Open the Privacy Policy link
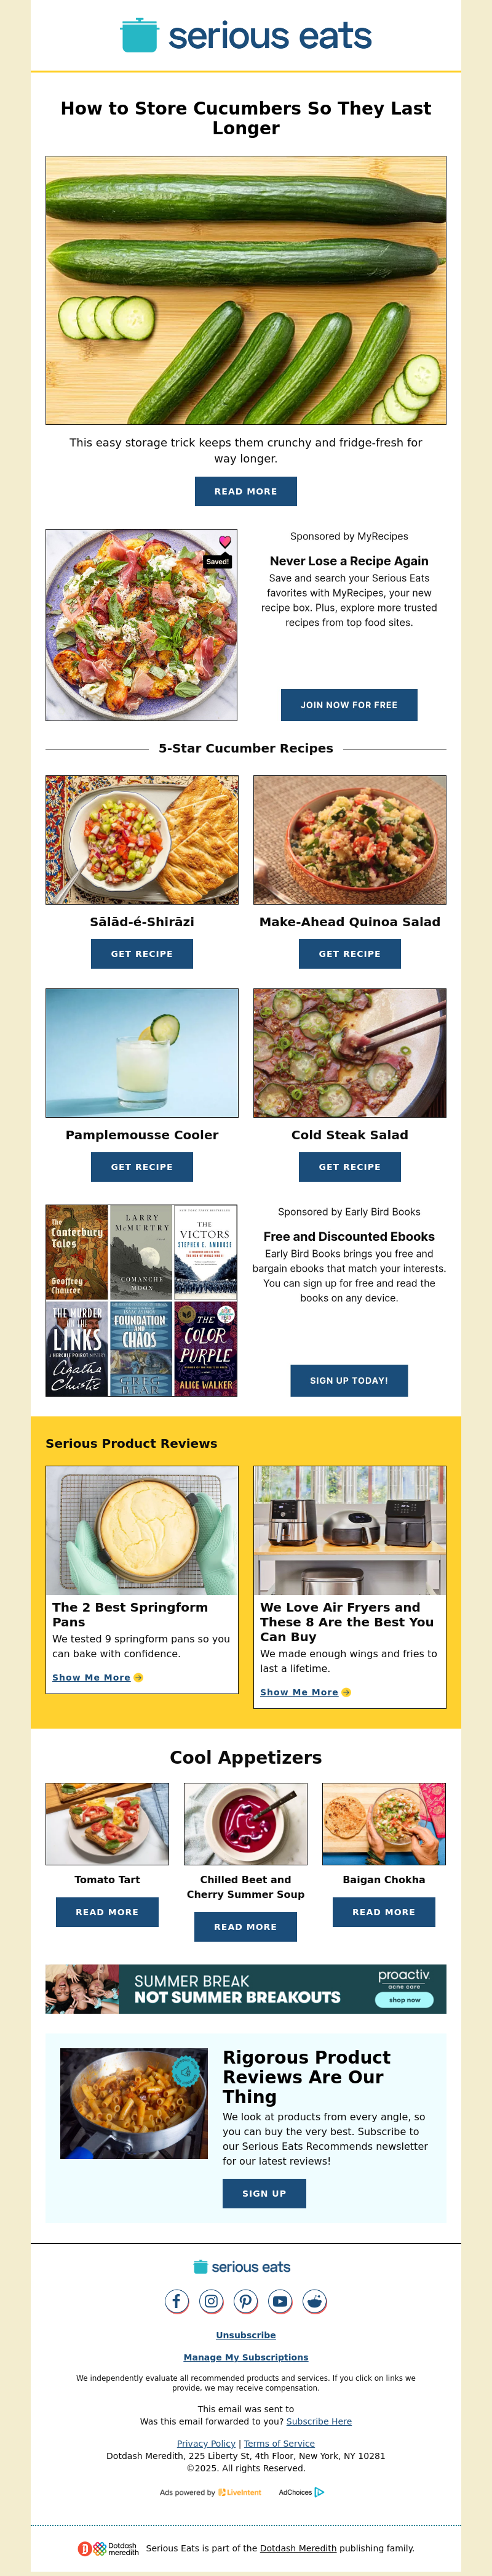The height and width of the screenshot is (2576, 492). (x=207, y=2443)
